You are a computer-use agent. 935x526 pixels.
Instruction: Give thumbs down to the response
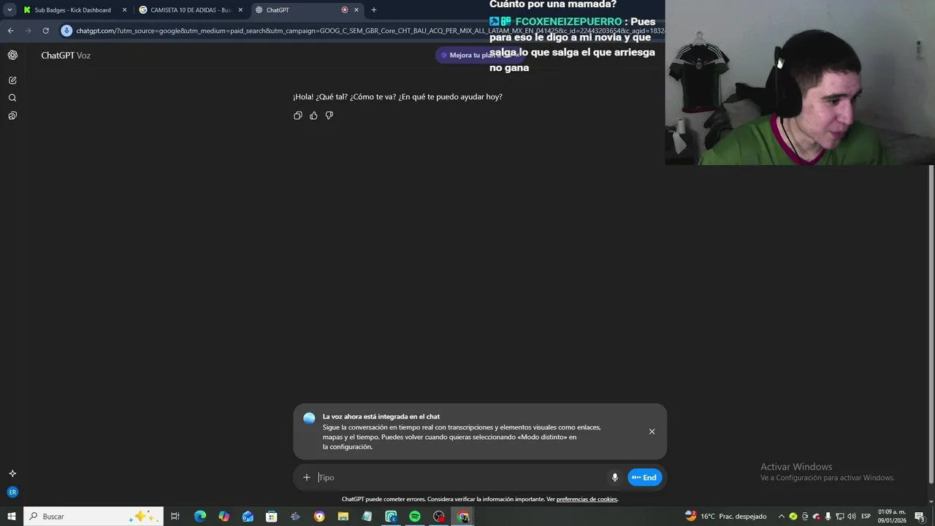pyautogui.click(x=329, y=115)
